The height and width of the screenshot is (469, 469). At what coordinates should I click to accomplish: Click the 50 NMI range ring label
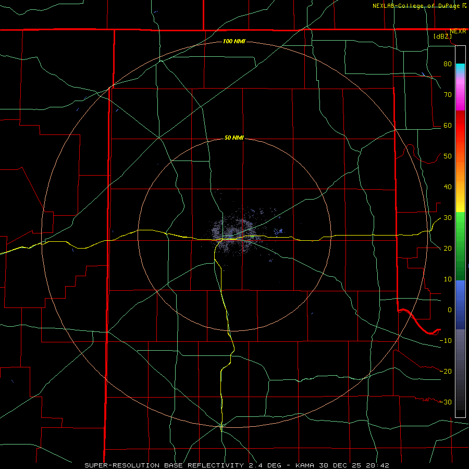[x=234, y=138]
